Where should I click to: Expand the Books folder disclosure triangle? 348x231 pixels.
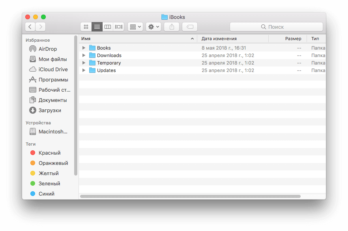84,48
